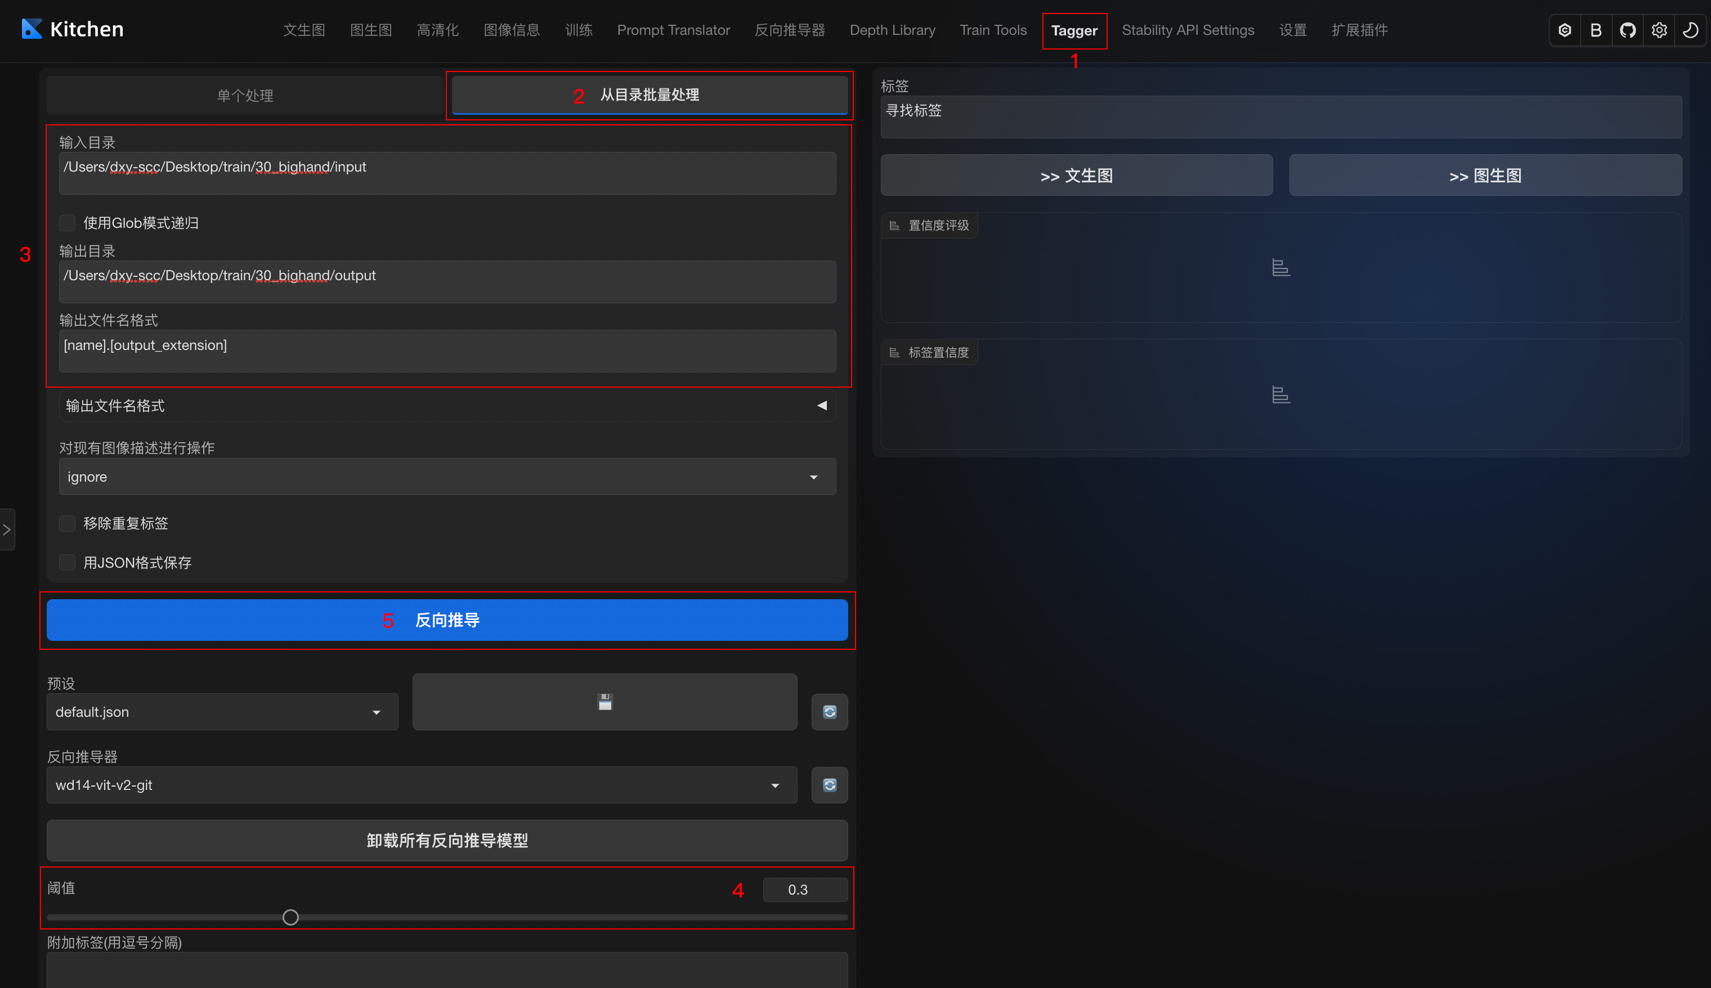This screenshot has height=988, width=1711.
Task: Toggle dark mode with the moon icon
Action: (1690, 30)
